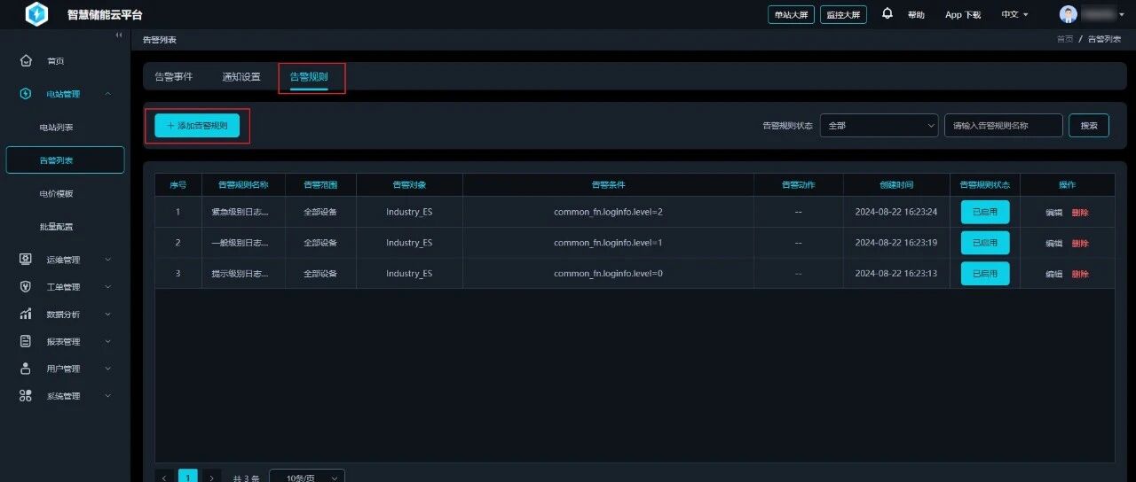Open the notification bell icon
Image resolution: width=1136 pixels, height=482 pixels.
point(887,14)
